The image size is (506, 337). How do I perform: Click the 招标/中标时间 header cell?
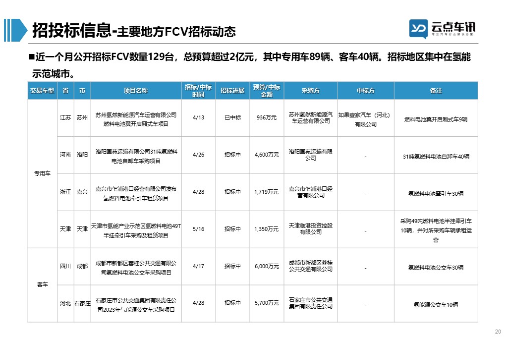[x=198, y=91]
